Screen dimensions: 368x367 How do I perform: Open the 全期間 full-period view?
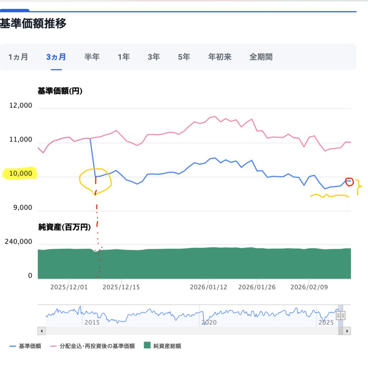pyautogui.click(x=261, y=57)
